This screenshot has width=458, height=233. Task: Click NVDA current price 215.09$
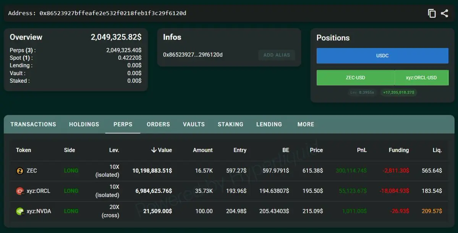312,211
